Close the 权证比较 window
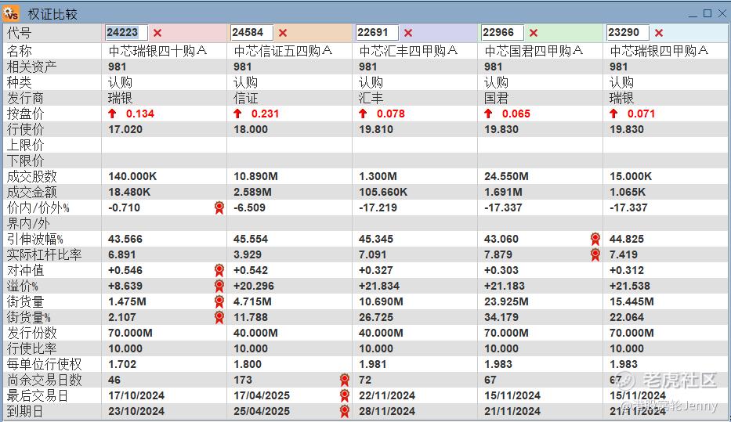The image size is (731, 422). tap(722, 13)
